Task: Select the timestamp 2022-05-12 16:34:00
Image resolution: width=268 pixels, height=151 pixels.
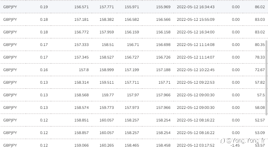Action: coord(196,32)
